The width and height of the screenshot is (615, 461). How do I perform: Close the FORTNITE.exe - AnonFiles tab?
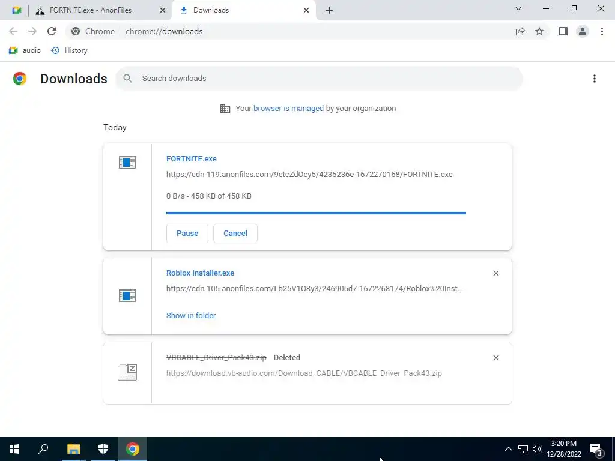163,11
